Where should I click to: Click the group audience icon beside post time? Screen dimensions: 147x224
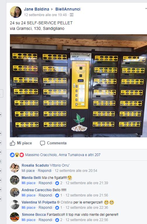click(x=72, y=15)
